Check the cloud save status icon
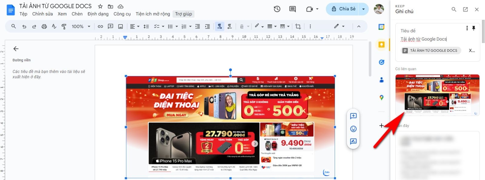485x180 pixels. (120, 6)
